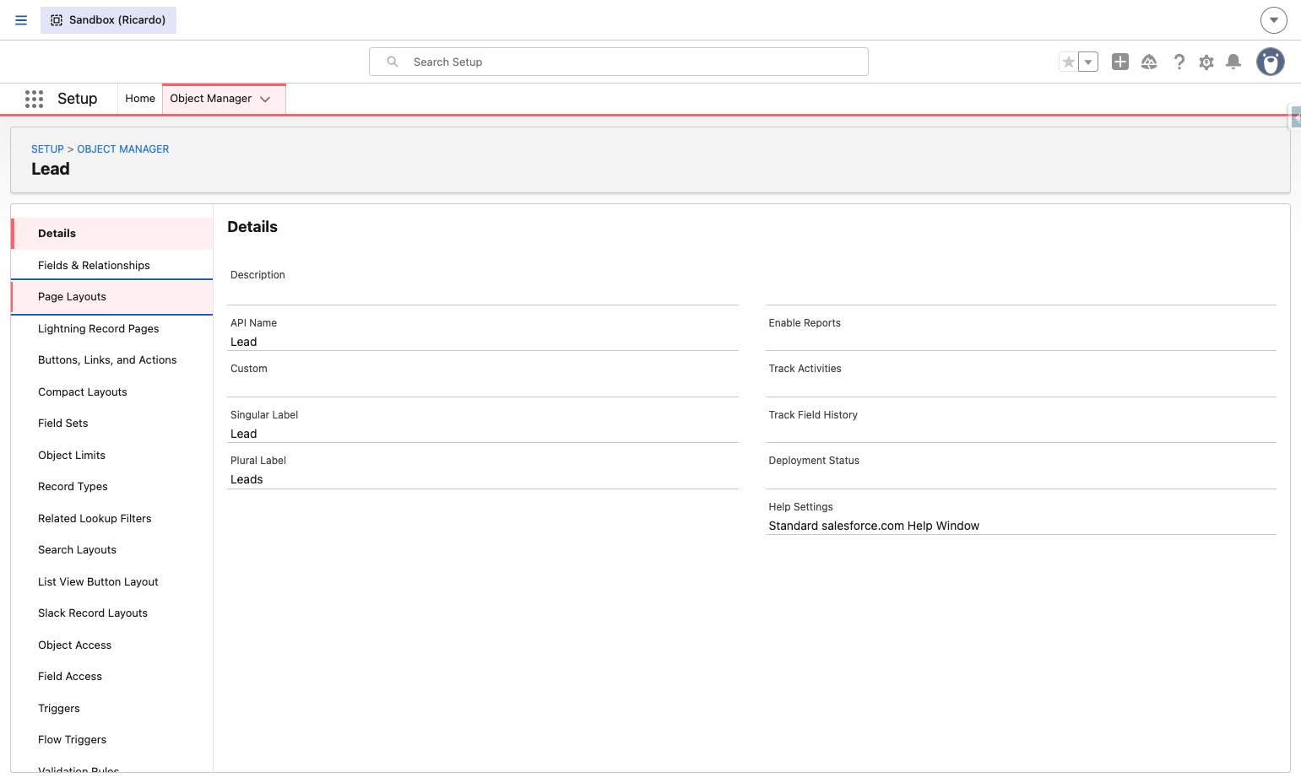This screenshot has height=783, width=1301.
Task: Open Object Access
Action: (x=112, y=645)
